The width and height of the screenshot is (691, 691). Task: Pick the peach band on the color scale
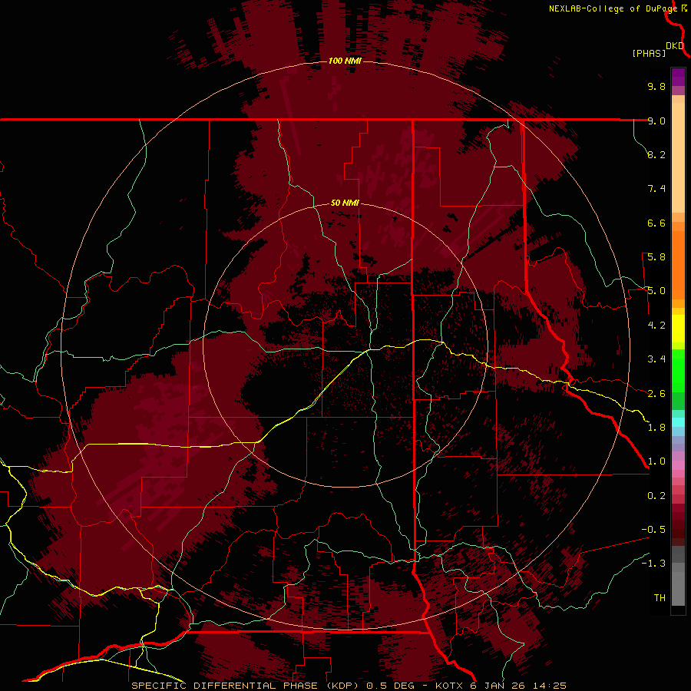click(678, 154)
